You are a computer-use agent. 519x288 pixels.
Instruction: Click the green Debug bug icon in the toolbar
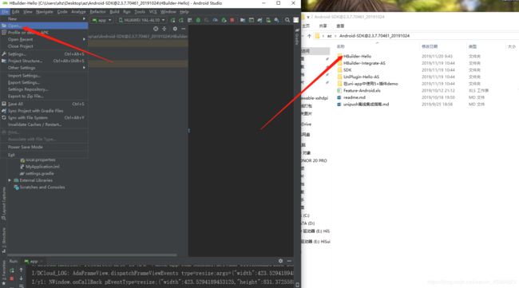(198, 20)
